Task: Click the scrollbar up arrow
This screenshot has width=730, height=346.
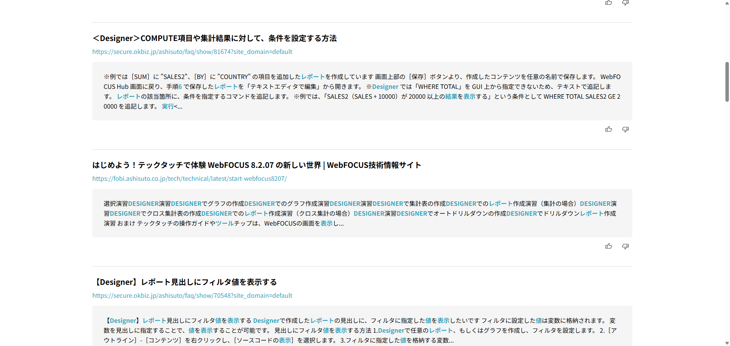Action: click(x=727, y=3)
